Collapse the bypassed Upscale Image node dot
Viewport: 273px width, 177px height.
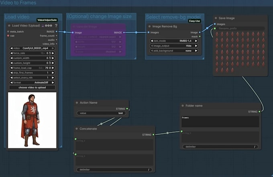pos(74,27)
